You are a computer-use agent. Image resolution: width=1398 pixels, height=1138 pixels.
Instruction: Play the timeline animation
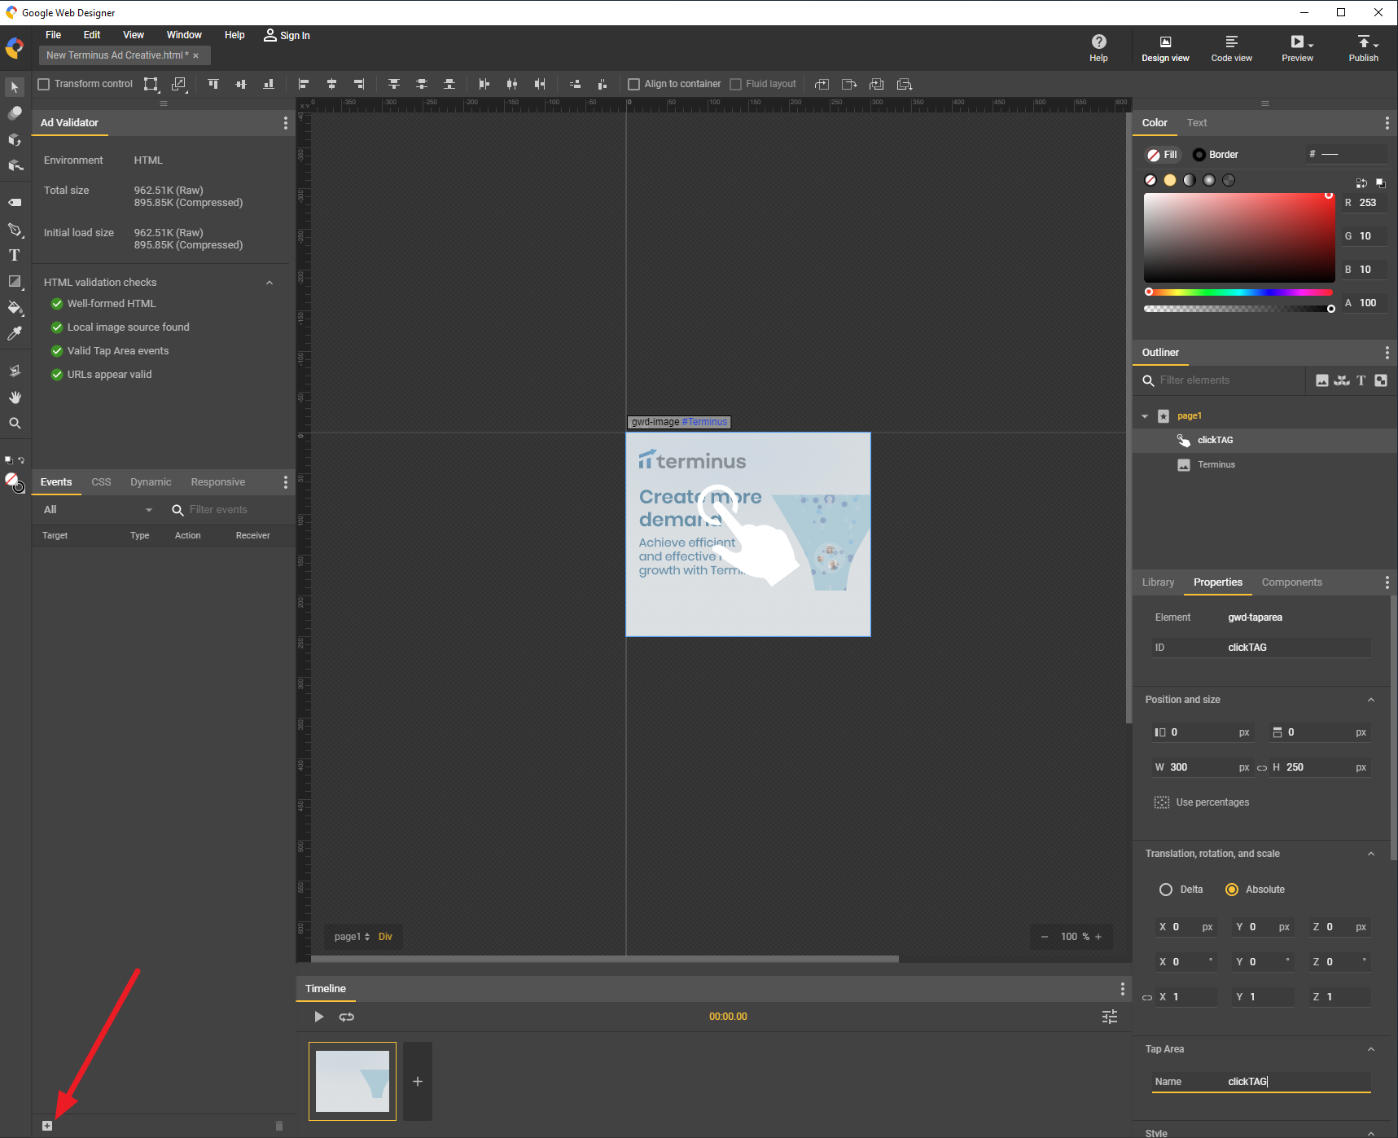click(x=319, y=1017)
